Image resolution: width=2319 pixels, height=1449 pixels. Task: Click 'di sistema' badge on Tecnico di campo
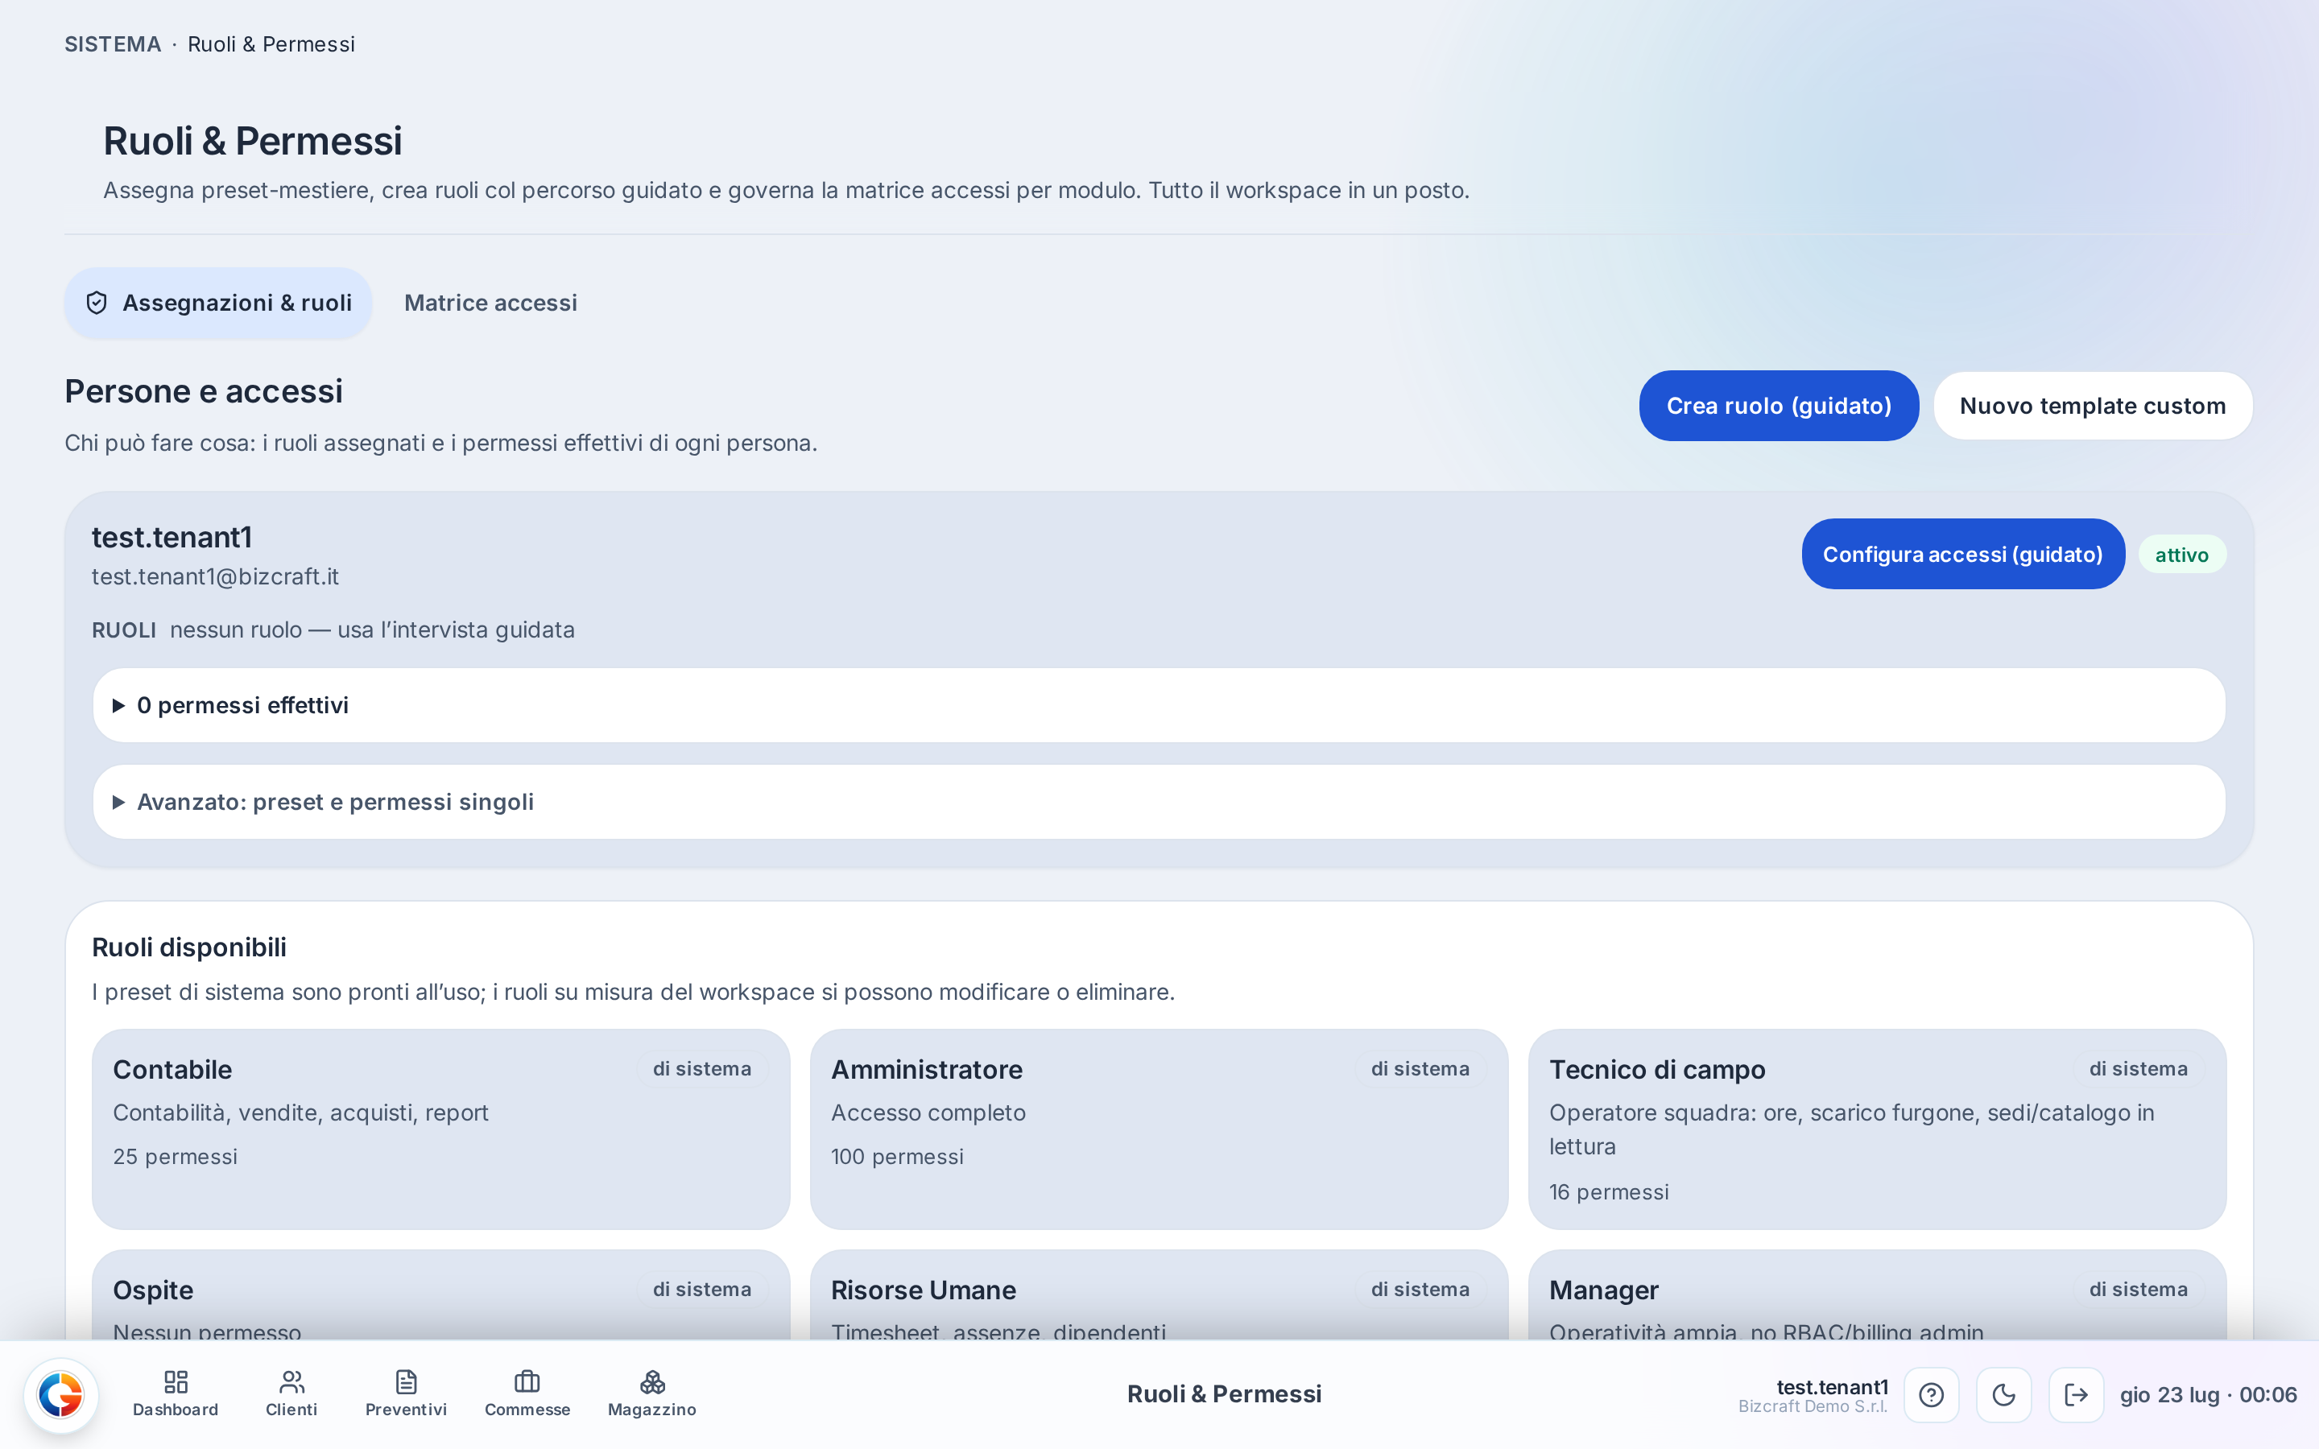click(2138, 1070)
